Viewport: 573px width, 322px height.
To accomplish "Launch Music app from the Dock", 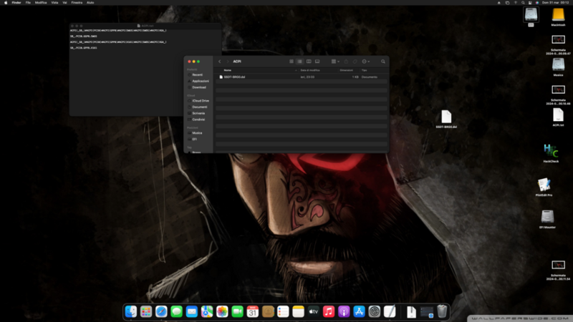I will tap(329, 311).
